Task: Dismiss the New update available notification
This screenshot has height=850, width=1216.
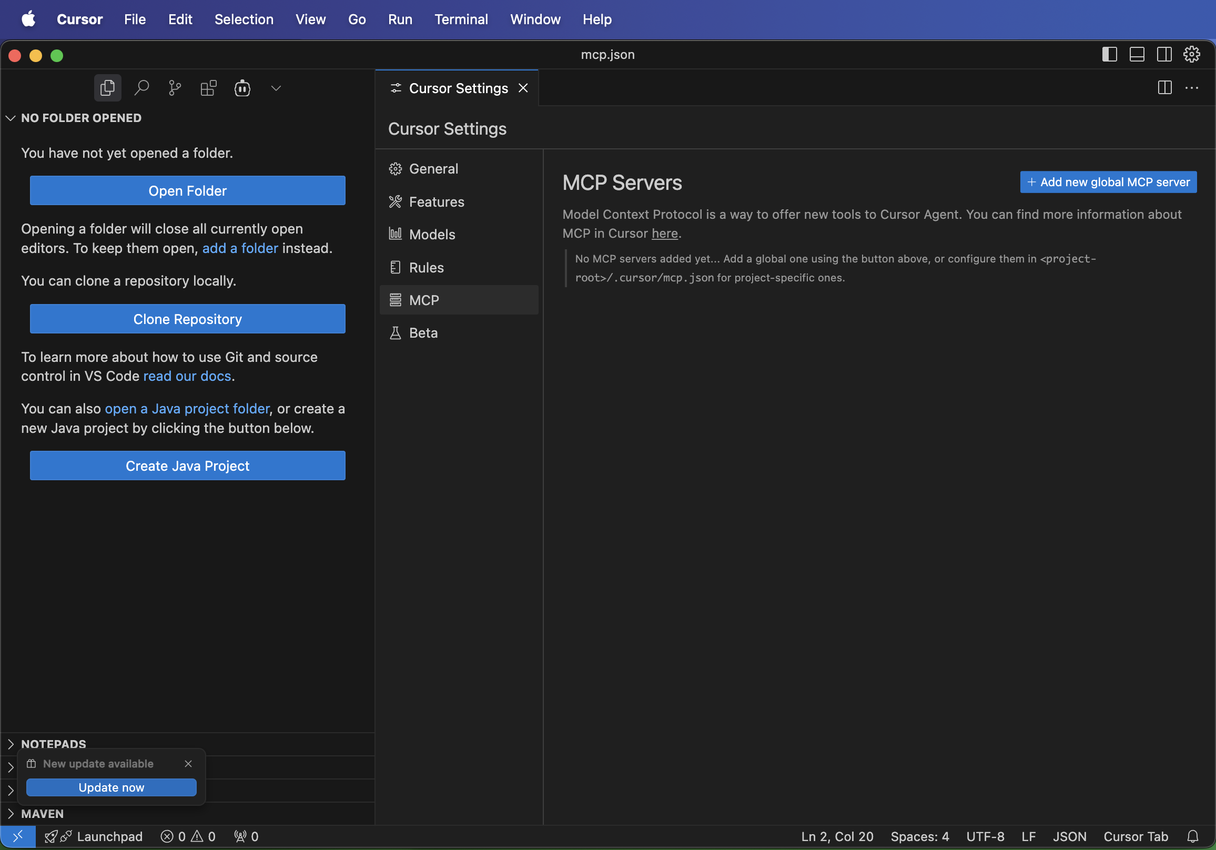Action: click(188, 764)
